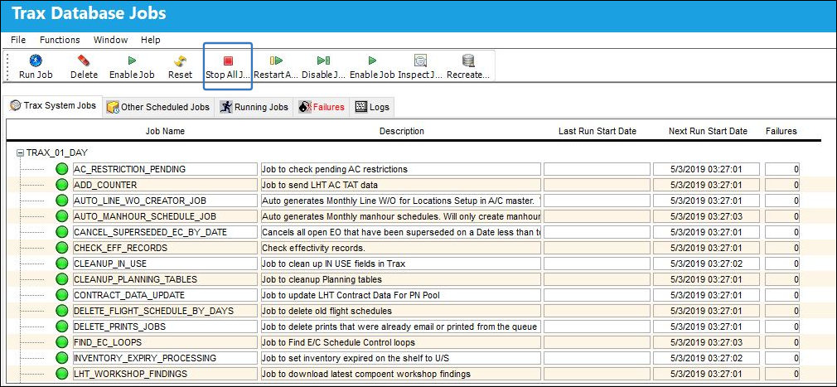Image resolution: width=837 pixels, height=387 pixels.
Task: Click green status icon for INVENTORY_EXPIRY_PROCESSING
Action: point(62,358)
